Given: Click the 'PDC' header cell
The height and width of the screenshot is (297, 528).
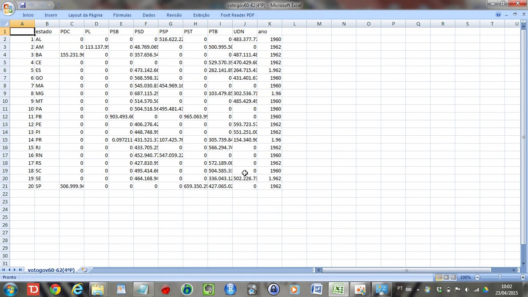Looking at the screenshot, I should tap(71, 31).
